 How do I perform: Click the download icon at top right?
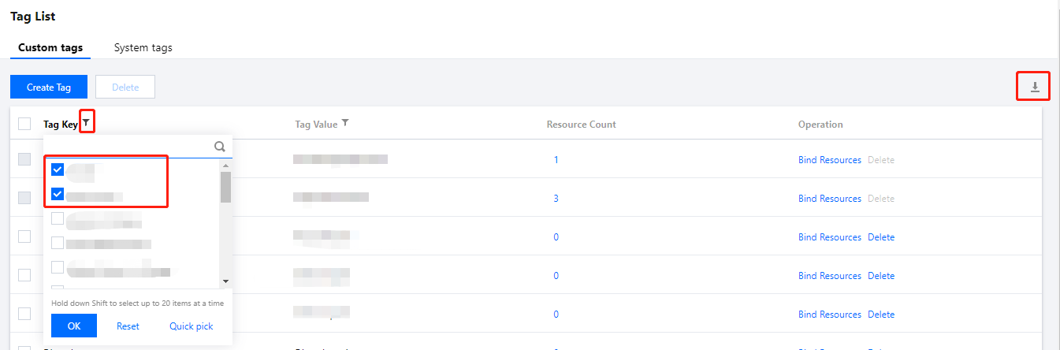click(x=1036, y=87)
